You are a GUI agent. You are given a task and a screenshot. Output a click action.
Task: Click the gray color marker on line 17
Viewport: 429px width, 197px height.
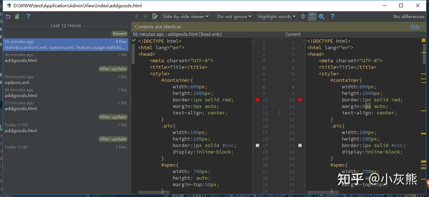point(257,145)
